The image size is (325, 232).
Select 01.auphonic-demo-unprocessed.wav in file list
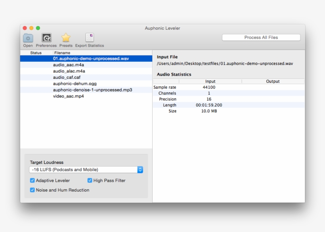(86, 59)
